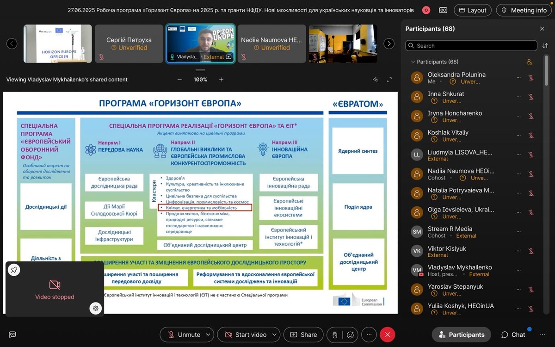Open more options for Liudmyla LISOVA
Viewport: 555px width, 347px height.
coord(519,155)
